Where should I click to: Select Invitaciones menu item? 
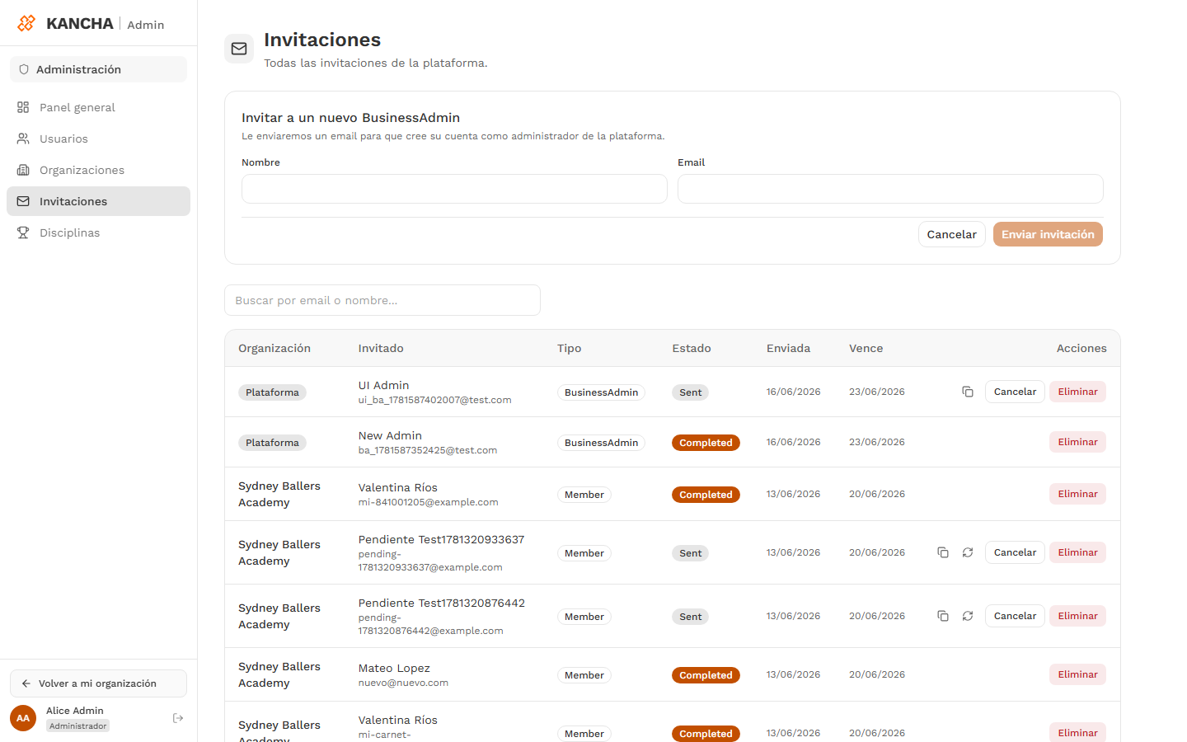point(98,201)
